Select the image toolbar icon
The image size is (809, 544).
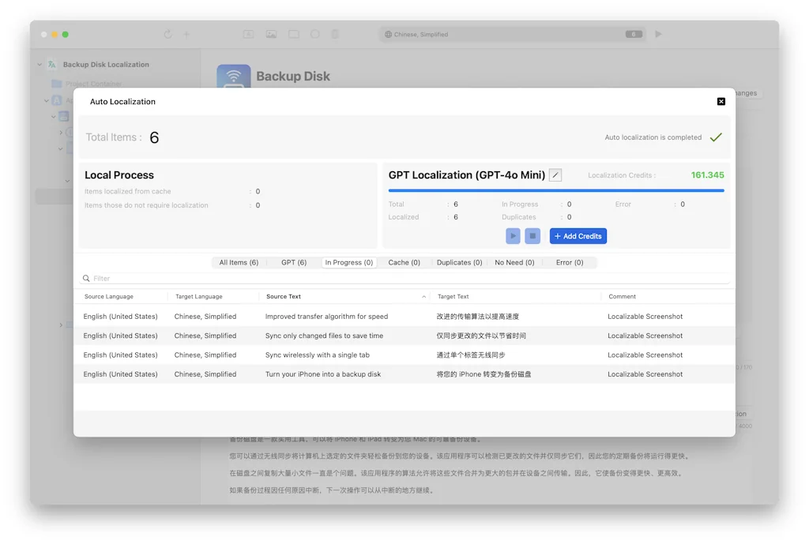272,34
